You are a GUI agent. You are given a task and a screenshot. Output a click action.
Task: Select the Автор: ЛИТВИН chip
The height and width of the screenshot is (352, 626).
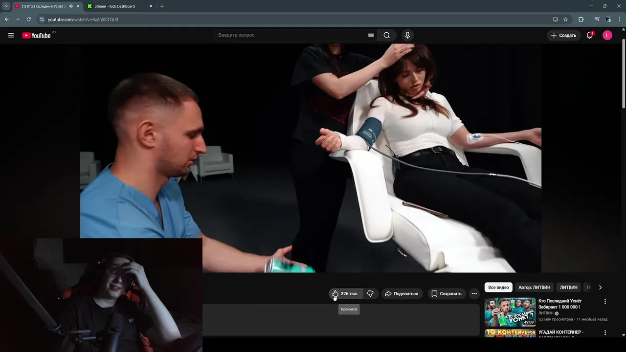pyautogui.click(x=534, y=287)
